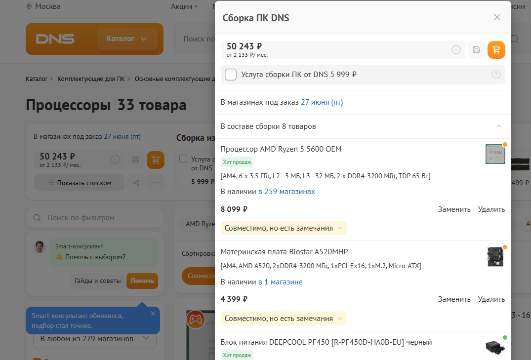Expand compatibility note under Biostar A520MHP
531x360 pixels.
(284, 319)
